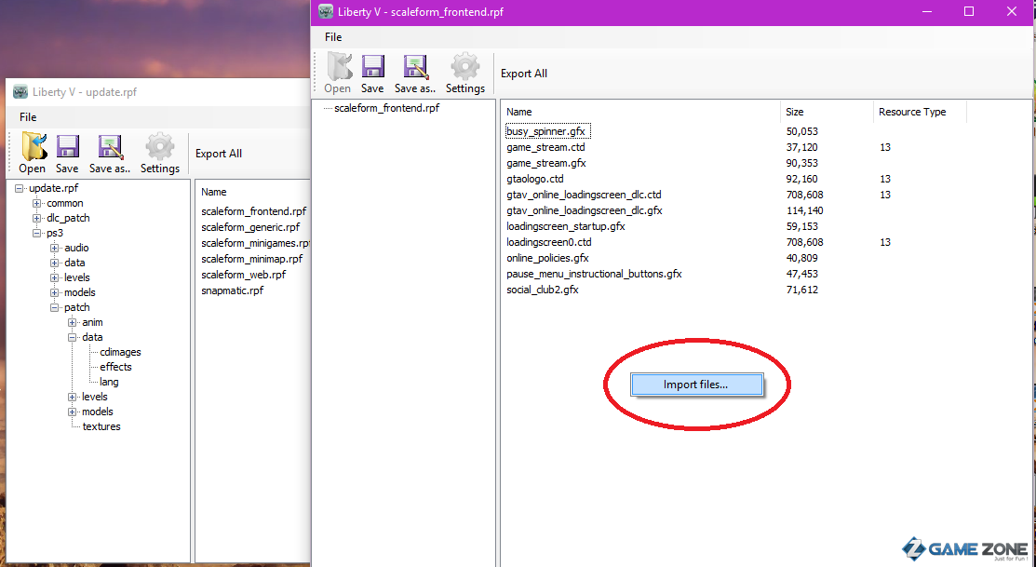Collapse the data folder under patch
This screenshot has width=1036, height=567.
coord(73,337)
